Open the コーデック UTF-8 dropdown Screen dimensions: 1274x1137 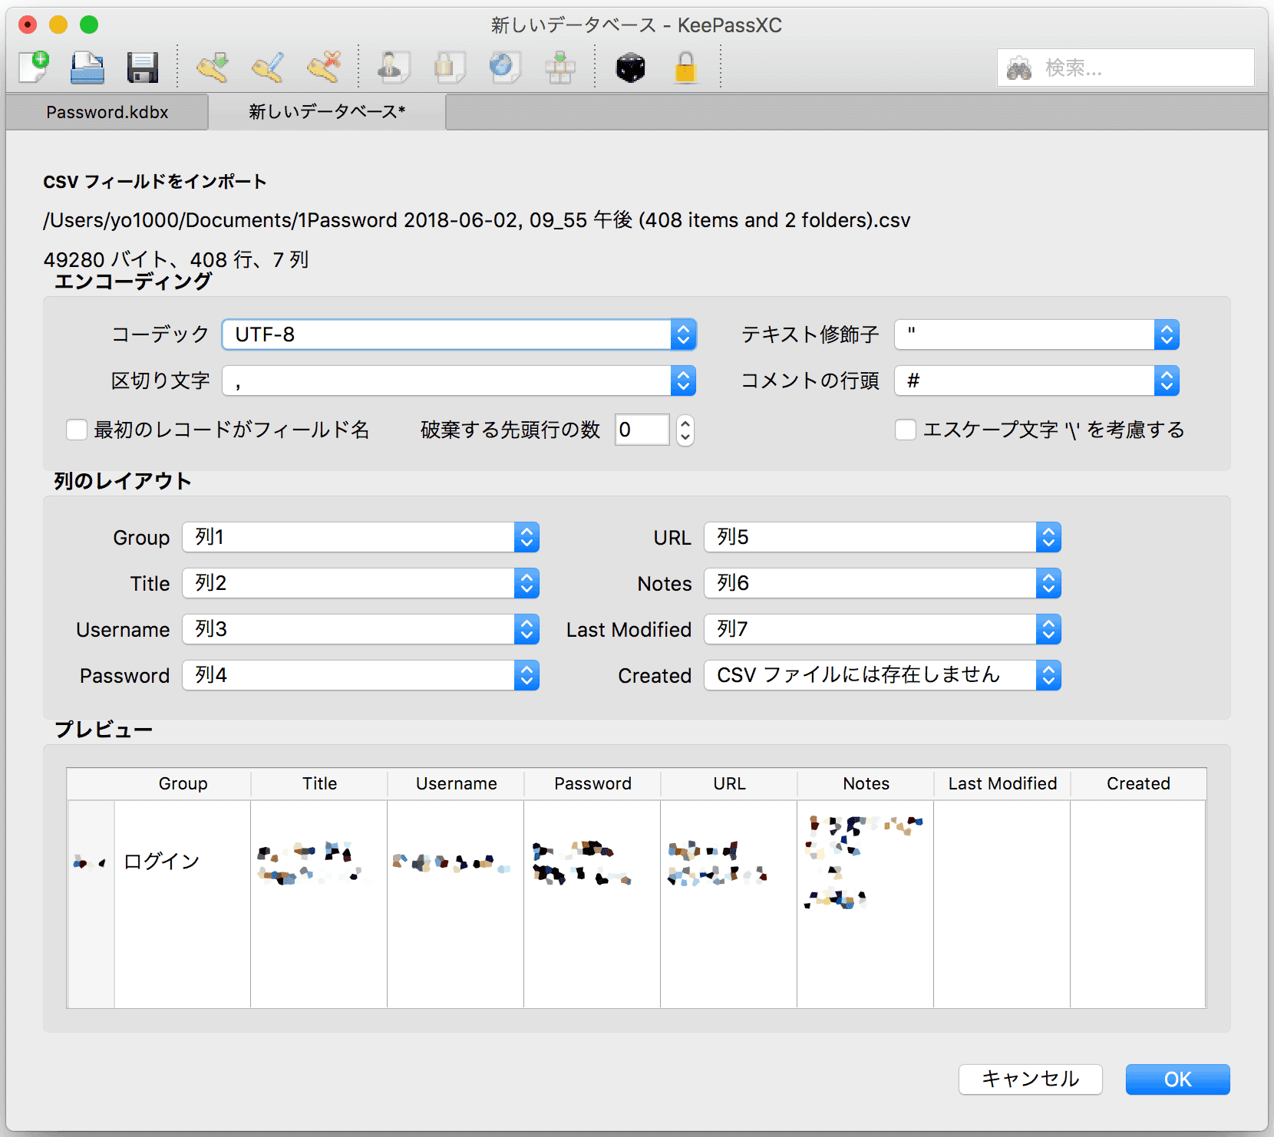pos(459,335)
